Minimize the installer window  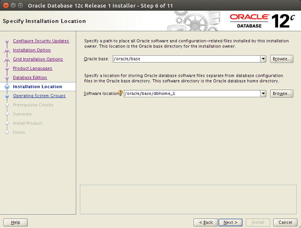pyautogui.click(x=13, y=5)
